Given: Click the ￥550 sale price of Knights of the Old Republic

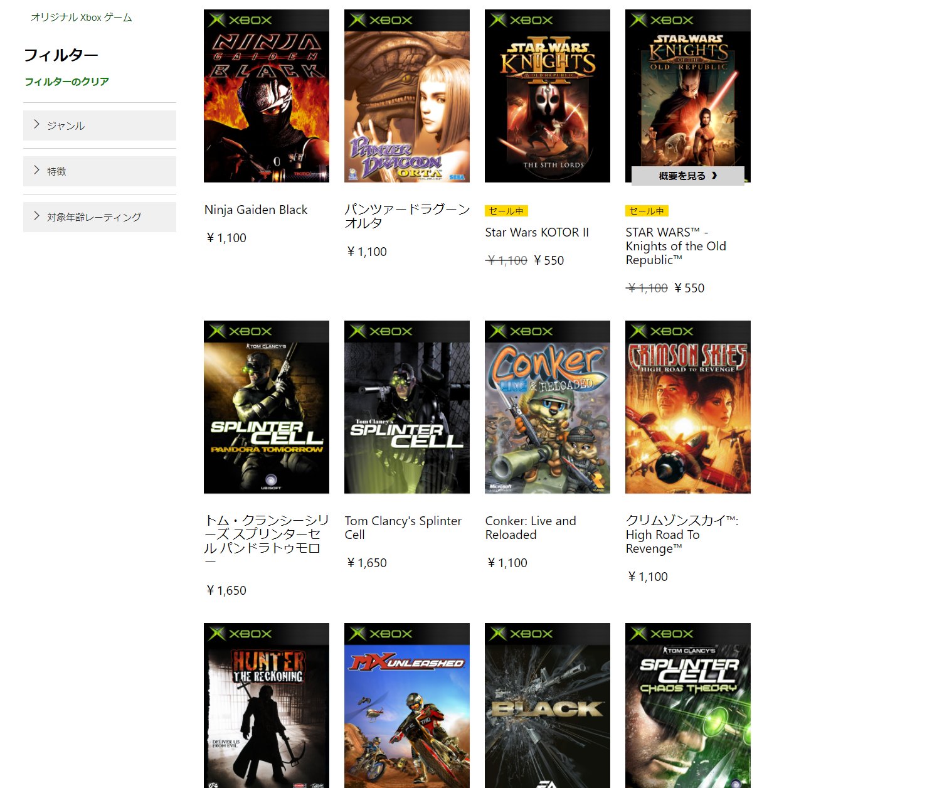Looking at the screenshot, I should click(689, 288).
